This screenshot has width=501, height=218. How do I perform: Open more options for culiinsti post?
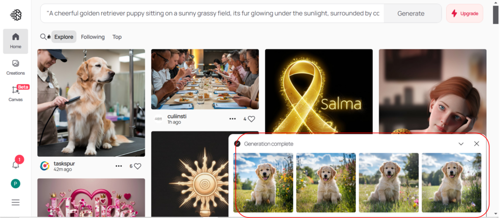[232, 119]
